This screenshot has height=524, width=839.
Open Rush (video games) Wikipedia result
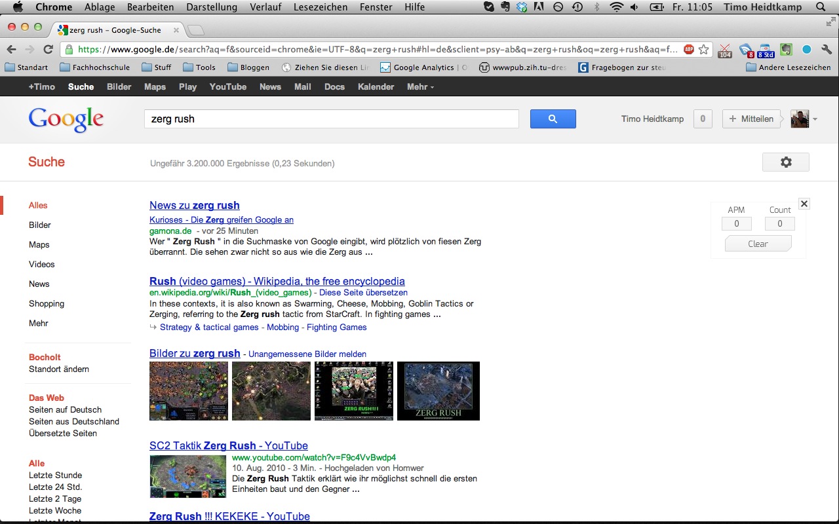pos(277,281)
